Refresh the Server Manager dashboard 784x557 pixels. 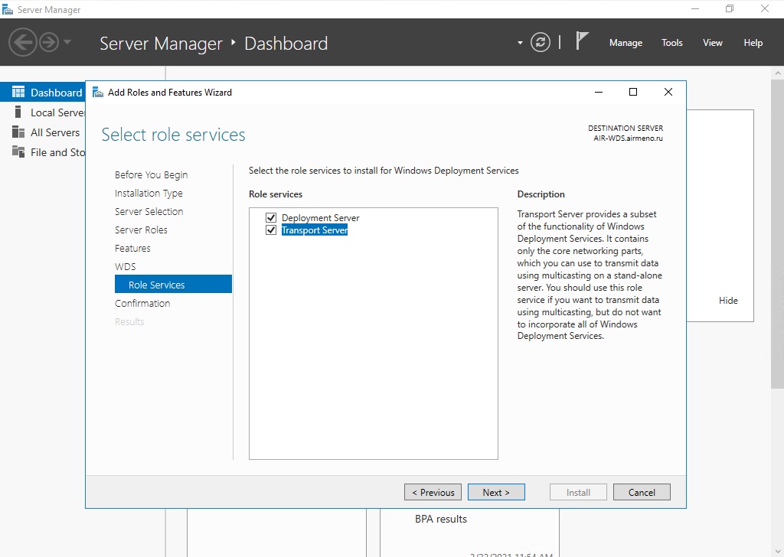pyautogui.click(x=541, y=43)
